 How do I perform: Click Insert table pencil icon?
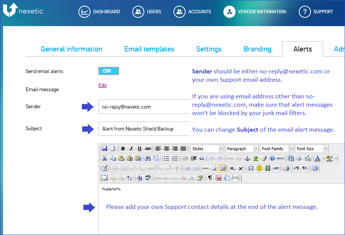click(105, 168)
